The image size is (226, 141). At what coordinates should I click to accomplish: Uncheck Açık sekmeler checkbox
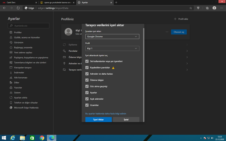click(87, 99)
